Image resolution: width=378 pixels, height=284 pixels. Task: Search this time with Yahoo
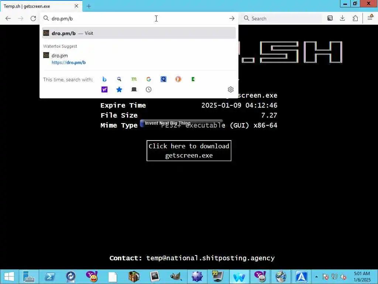(104, 89)
